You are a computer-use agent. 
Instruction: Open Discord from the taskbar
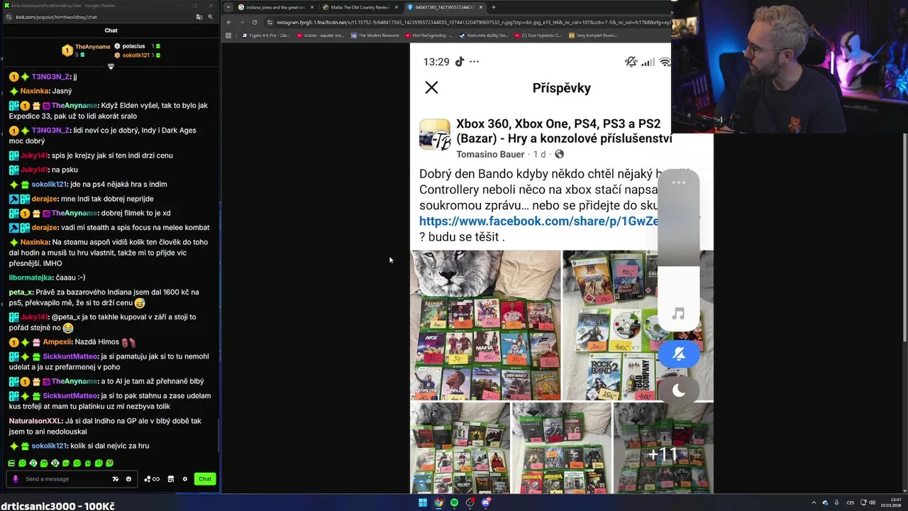tap(486, 502)
